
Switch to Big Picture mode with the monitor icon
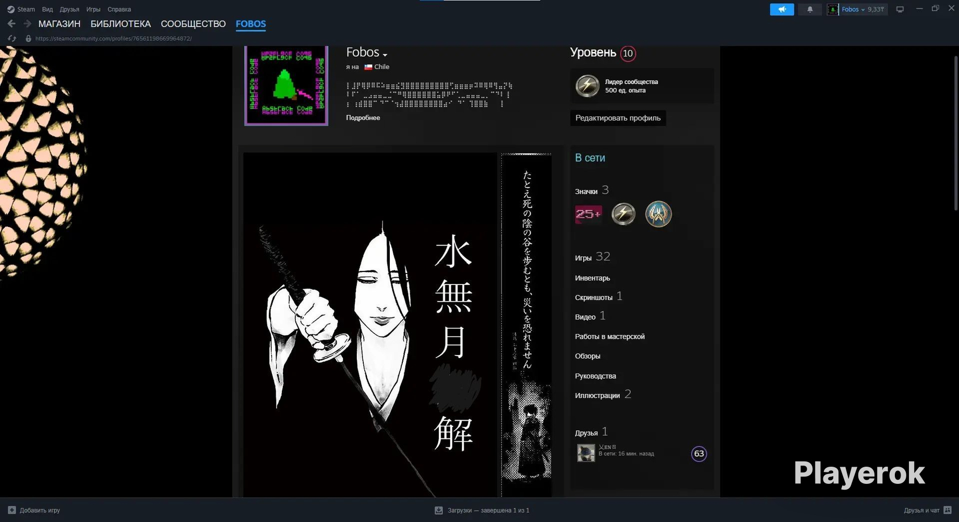(900, 9)
